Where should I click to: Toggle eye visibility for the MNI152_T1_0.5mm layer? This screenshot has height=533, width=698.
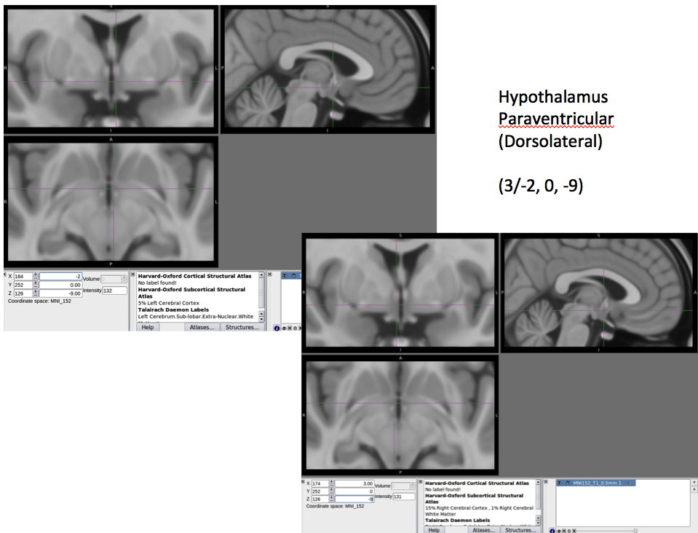click(560, 483)
